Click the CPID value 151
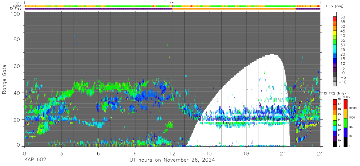This screenshot has height=166, width=360. [172, 3]
